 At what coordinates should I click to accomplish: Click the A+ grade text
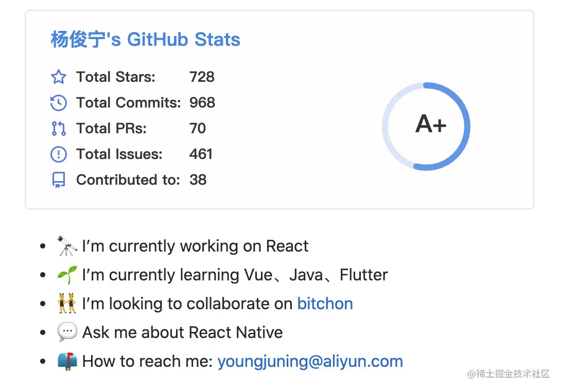pyautogui.click(x=431, y=124)
